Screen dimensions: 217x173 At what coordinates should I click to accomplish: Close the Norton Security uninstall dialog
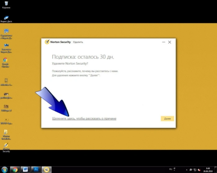[170, 42]
